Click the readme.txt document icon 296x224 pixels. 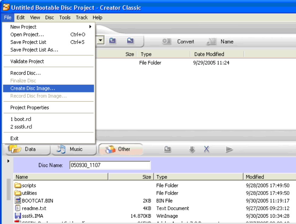[18, 208]
